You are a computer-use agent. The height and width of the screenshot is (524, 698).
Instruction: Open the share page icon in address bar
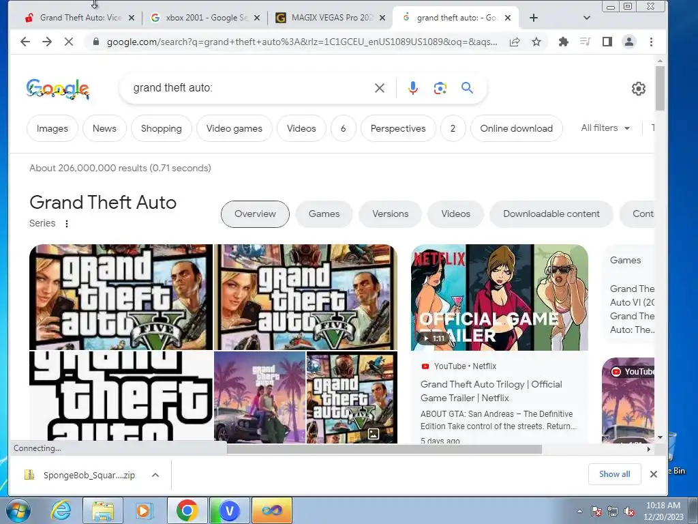click(x=515, y=42)
